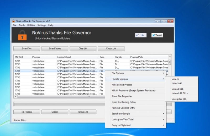Click the Status: Idle... status bar text
Image resolution: width=210 pixels, height=136 pixels.
pyautogui.click(x=20, y=120)
